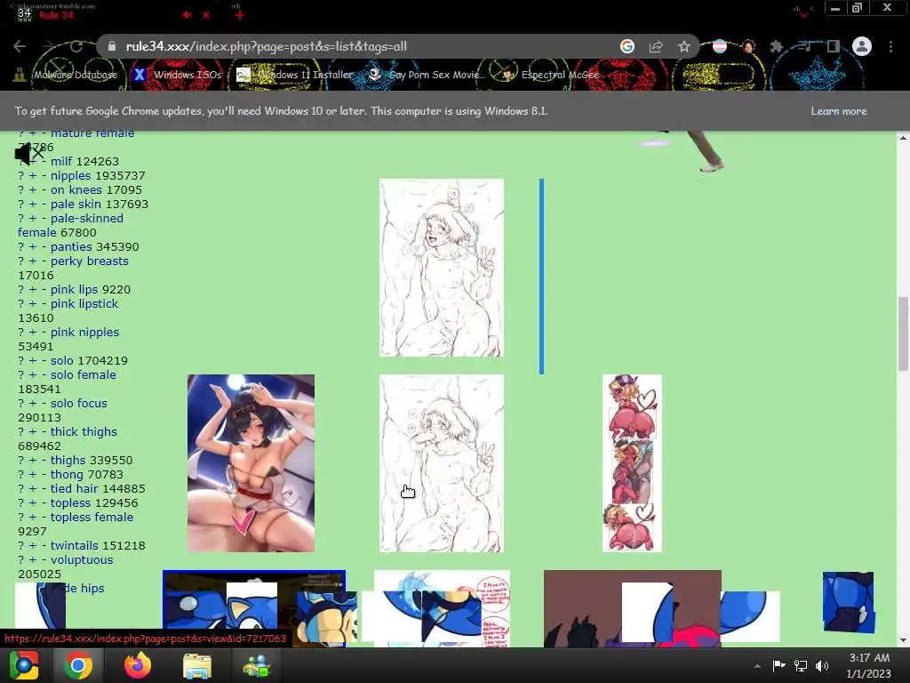910x683 pixels.
Task: Open wiki question mark for 'pale skin'
Action: coord(21,204)
